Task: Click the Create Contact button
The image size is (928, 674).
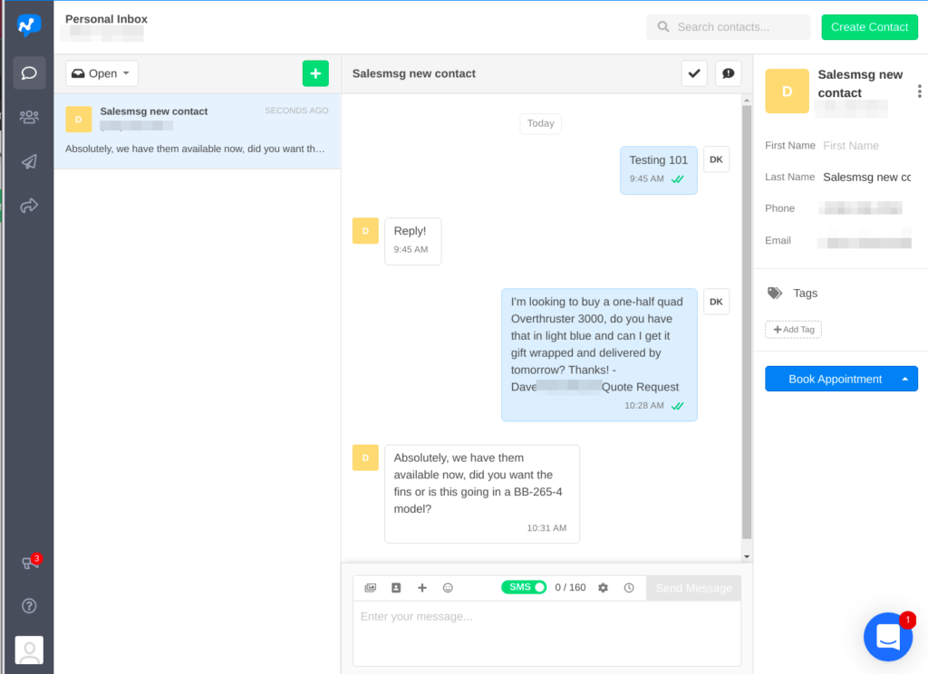Action: pos(869,27)
